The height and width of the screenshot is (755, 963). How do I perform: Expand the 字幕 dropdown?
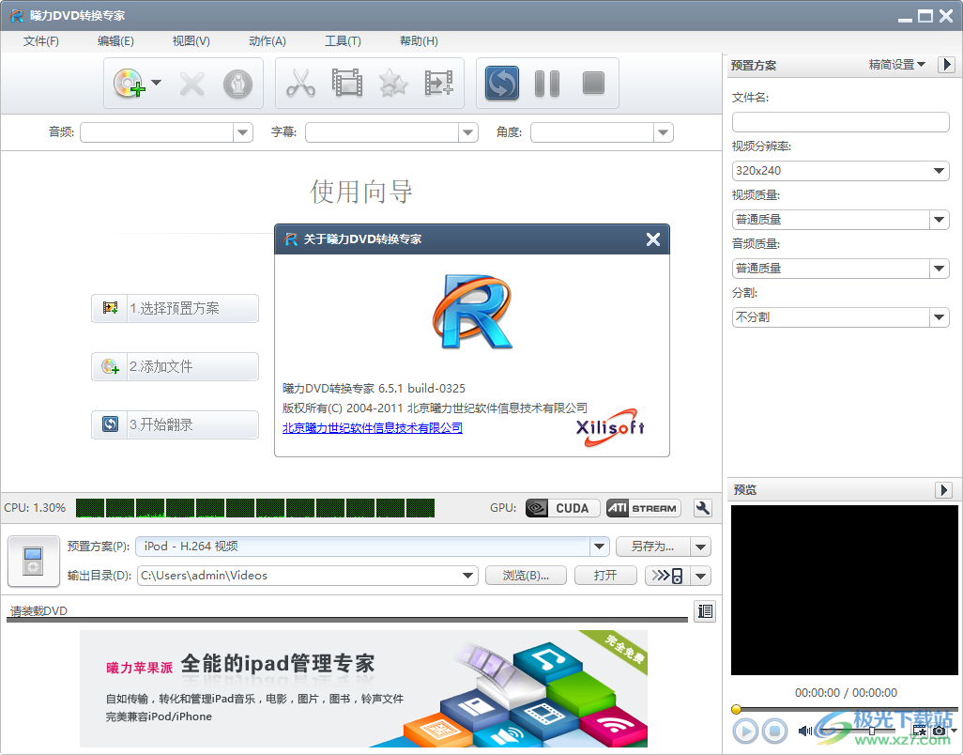(x=468, y=132)
